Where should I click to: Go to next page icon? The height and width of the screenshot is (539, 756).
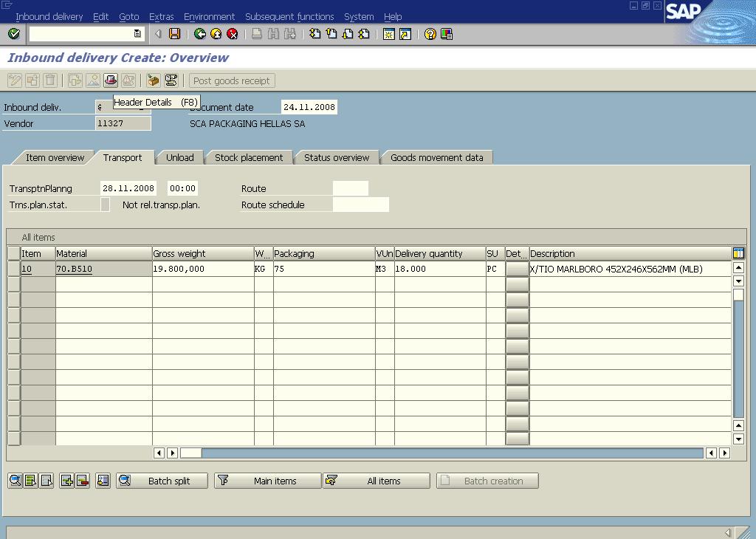(x=348, y=34)
